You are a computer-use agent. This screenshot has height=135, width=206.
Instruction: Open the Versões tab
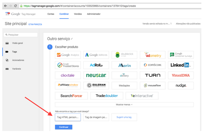(x=78, y=14)
